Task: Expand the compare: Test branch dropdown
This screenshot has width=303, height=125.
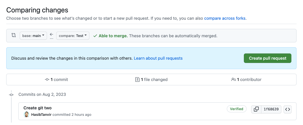Action: point(73,36)
